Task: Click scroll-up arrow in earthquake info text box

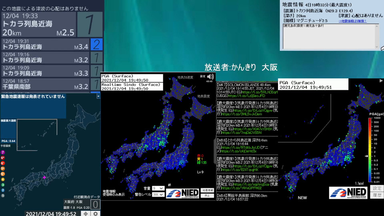Action: coord(377,26)
